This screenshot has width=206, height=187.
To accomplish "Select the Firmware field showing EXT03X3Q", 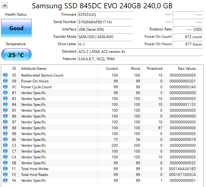I will coord(105,15).
